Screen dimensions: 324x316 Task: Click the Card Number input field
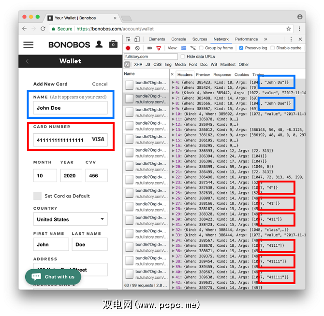[71, 140]
